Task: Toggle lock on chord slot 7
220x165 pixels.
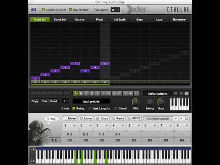Action: (170, 125)
